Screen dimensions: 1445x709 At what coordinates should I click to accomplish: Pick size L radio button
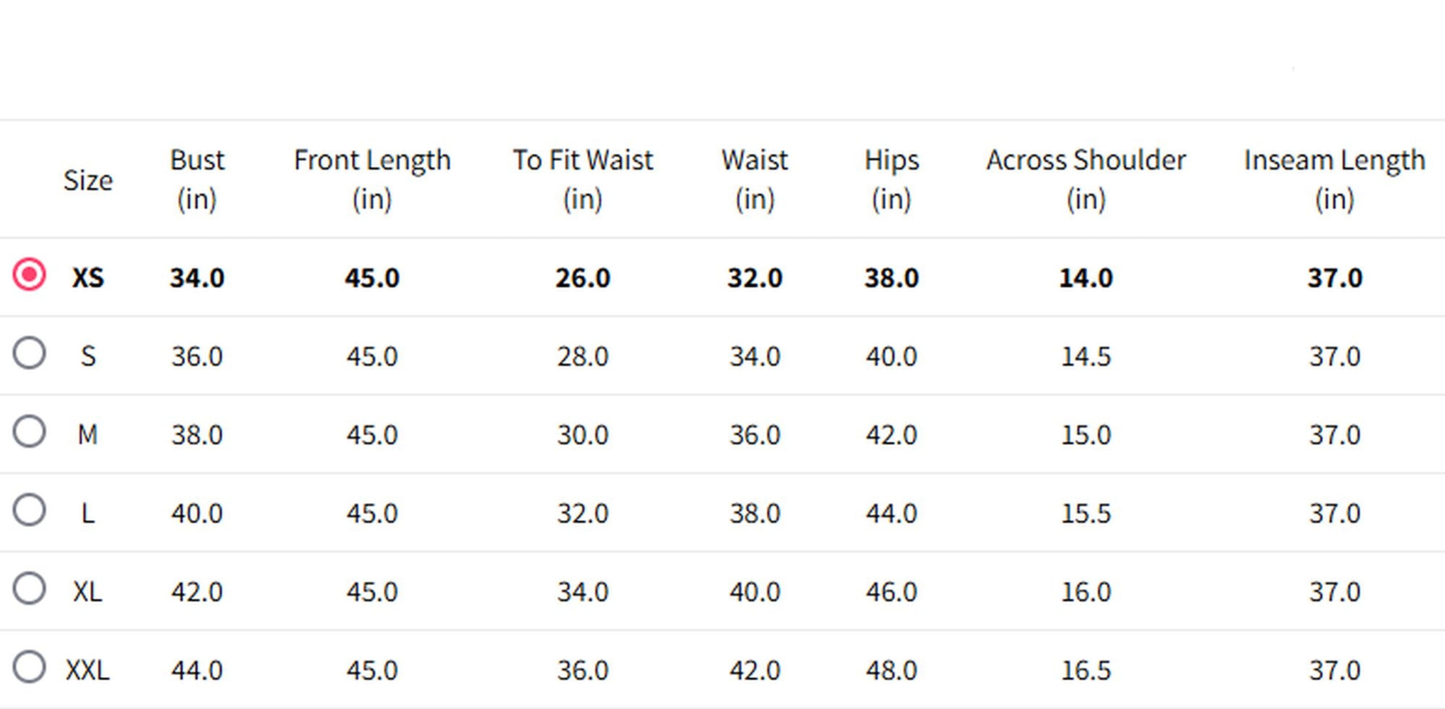pyautogui.click(x=29, y=510)
